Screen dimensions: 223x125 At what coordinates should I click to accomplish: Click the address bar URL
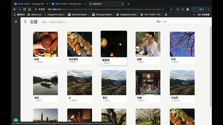coord(107,9)
